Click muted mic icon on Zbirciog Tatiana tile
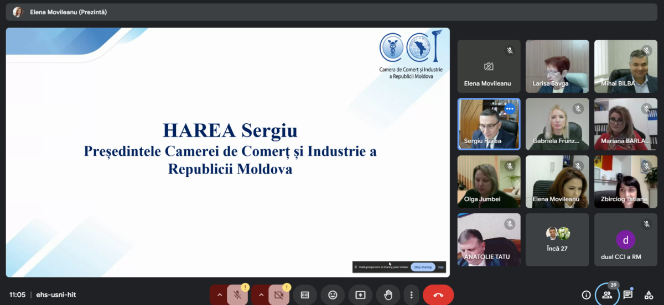 point(647,166)
